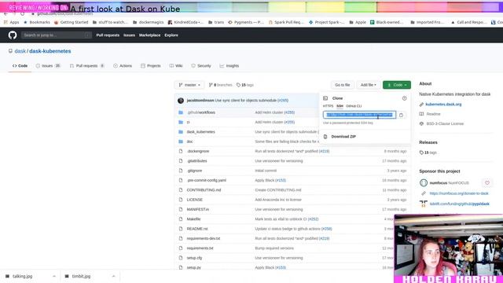
Task: Open MANIFEST.in file
Action: point(198,210)
